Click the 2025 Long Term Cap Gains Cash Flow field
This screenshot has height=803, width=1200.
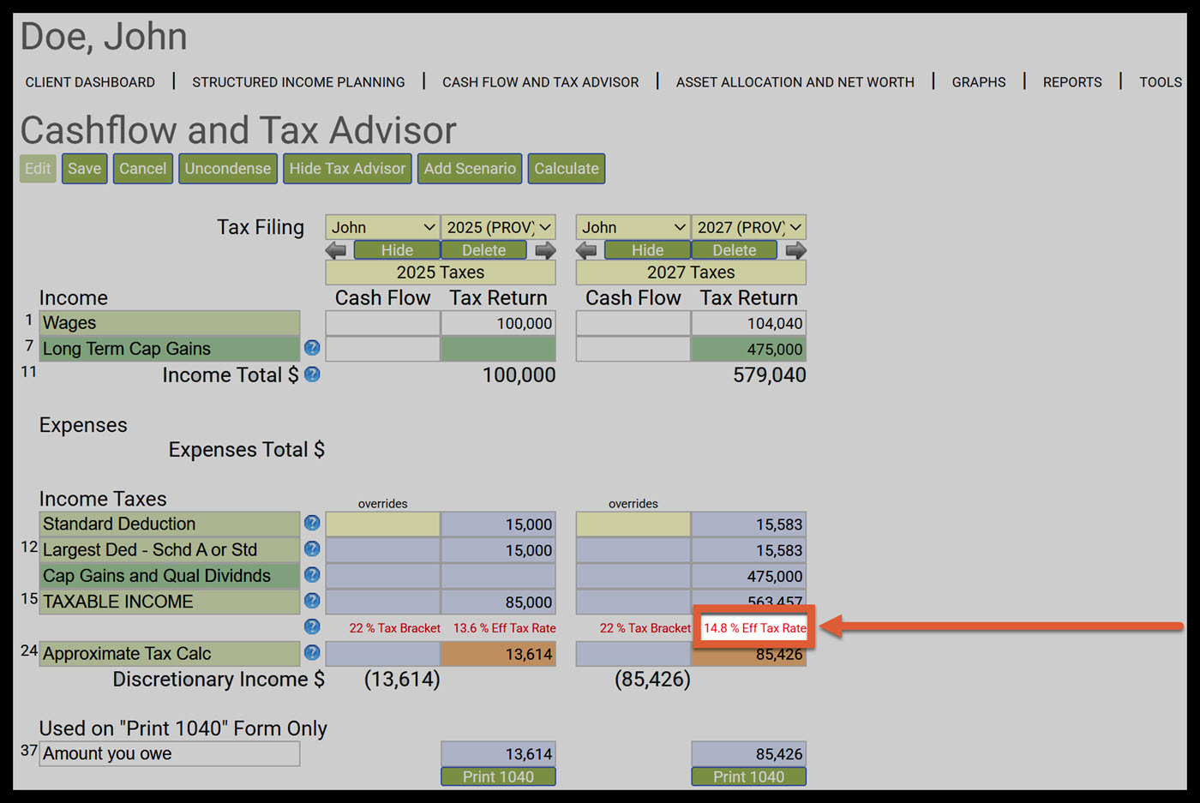point(383,349)
